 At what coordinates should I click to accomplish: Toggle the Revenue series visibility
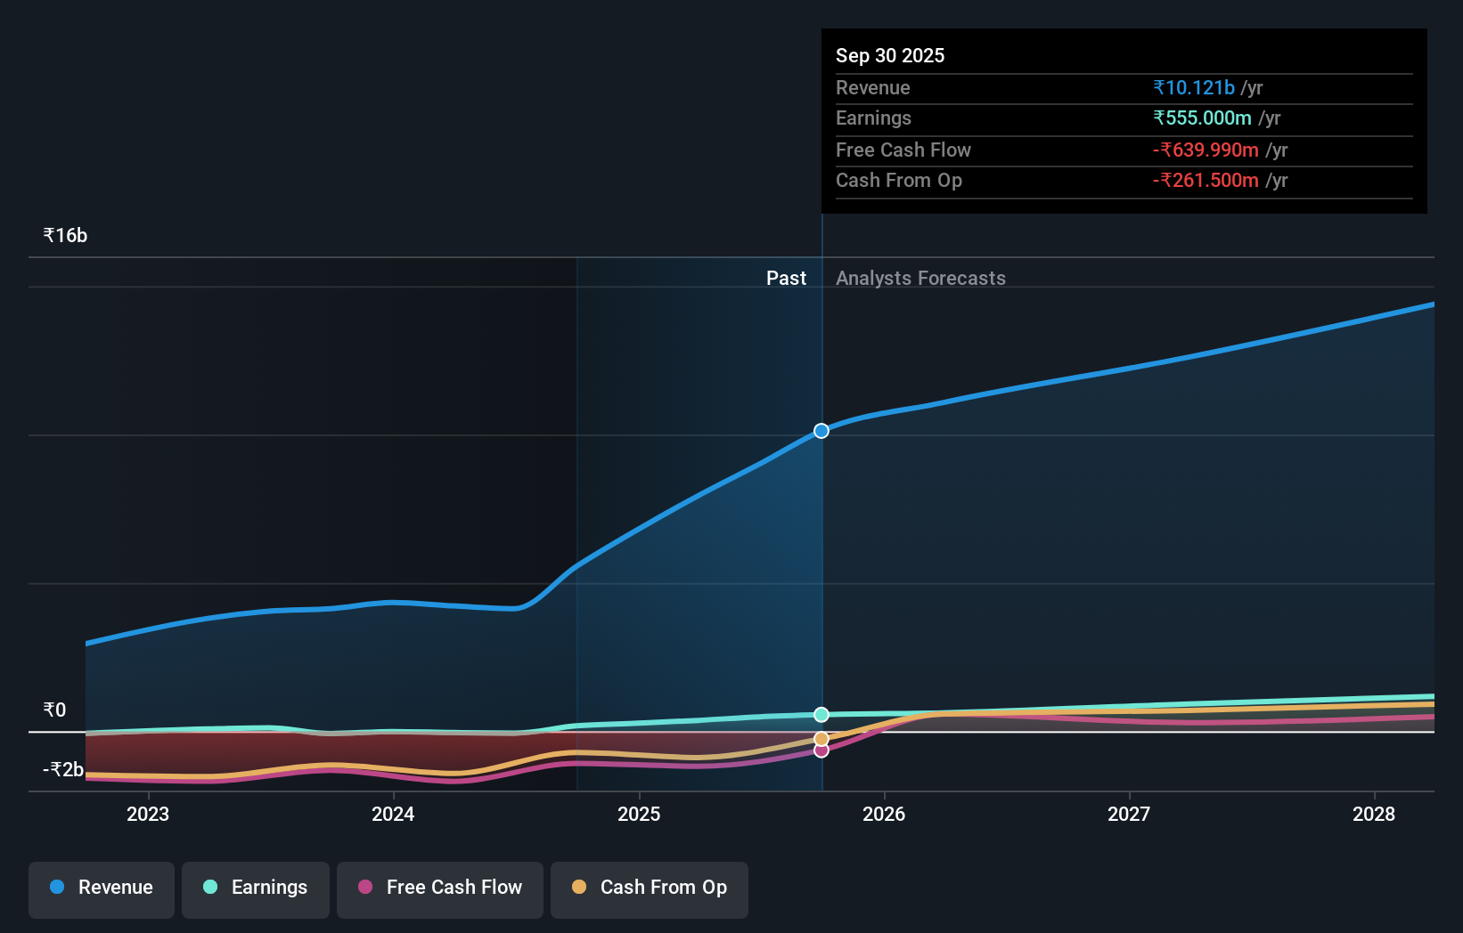point(101,888)
